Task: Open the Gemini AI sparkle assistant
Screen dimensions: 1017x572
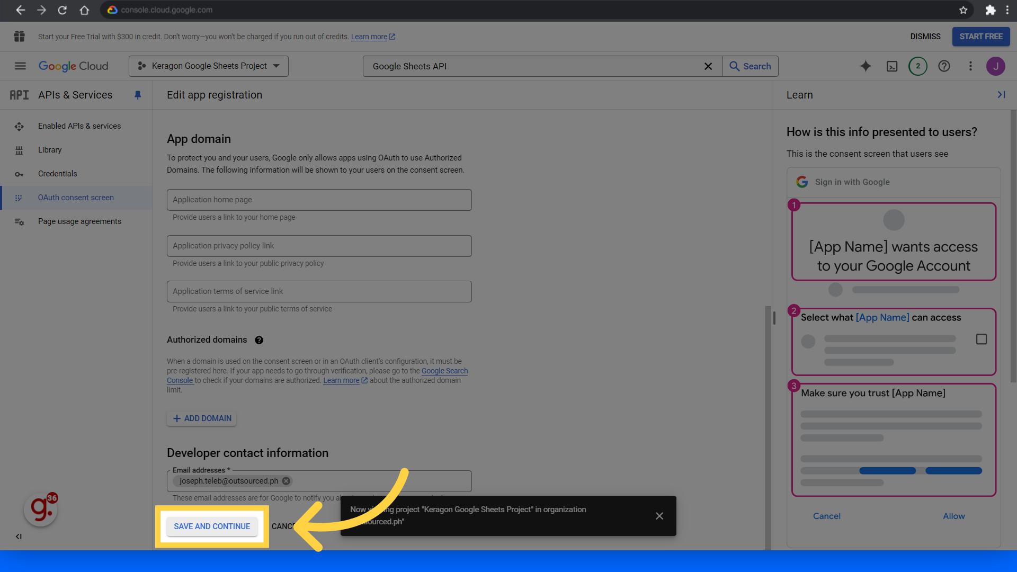Action: pyautogui.click(x=866, y=66)
